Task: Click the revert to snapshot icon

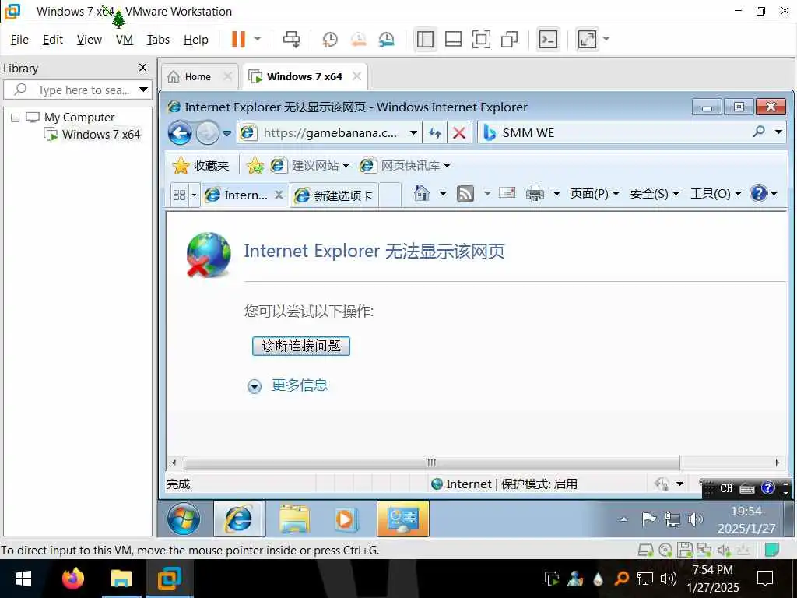Action: coord(358,39)
